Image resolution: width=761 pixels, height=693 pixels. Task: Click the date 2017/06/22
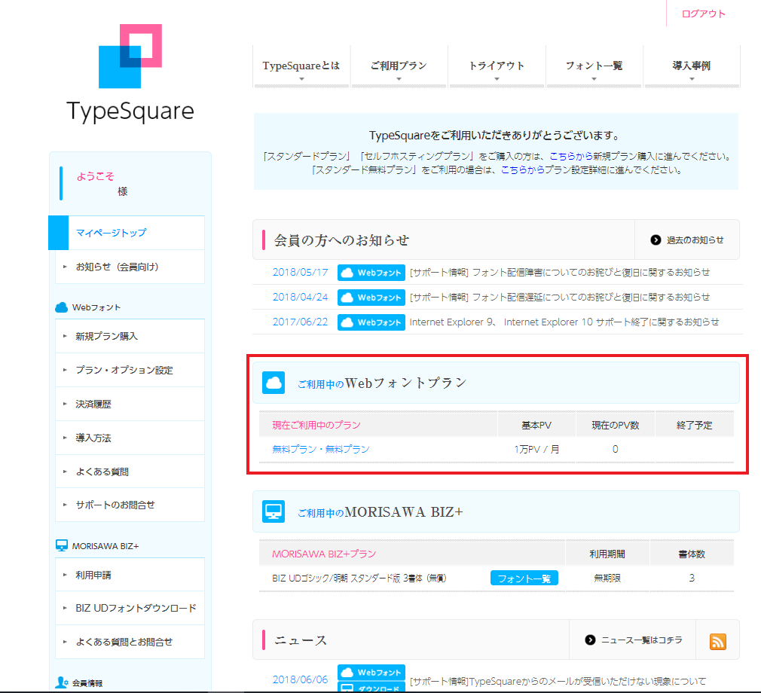click(300, 322)
